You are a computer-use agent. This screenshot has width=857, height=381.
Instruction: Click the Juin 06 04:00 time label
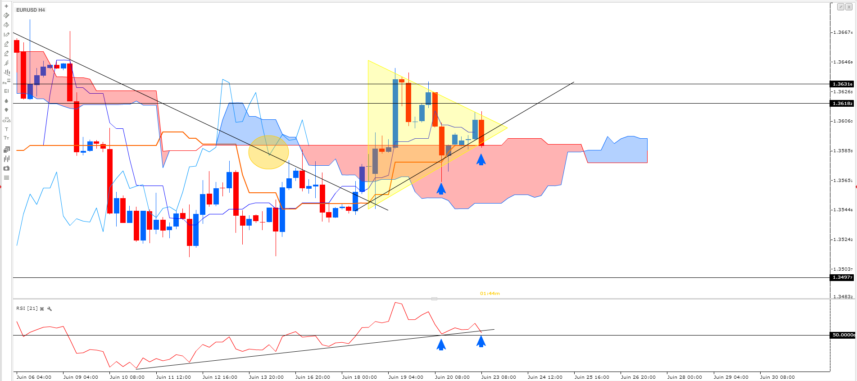pos(34,377)
